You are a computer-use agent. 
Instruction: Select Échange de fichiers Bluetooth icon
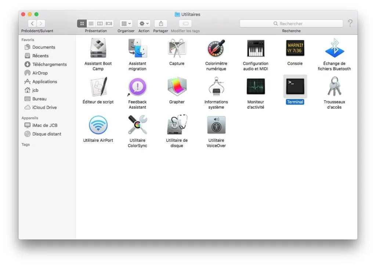(334, 48)
